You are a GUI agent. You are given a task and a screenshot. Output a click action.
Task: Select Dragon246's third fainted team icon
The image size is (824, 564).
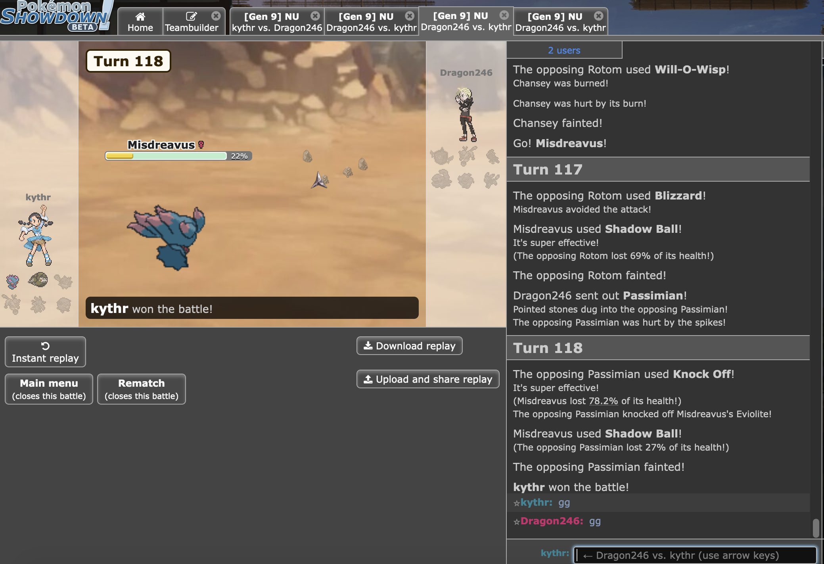[x=493, y=156]
